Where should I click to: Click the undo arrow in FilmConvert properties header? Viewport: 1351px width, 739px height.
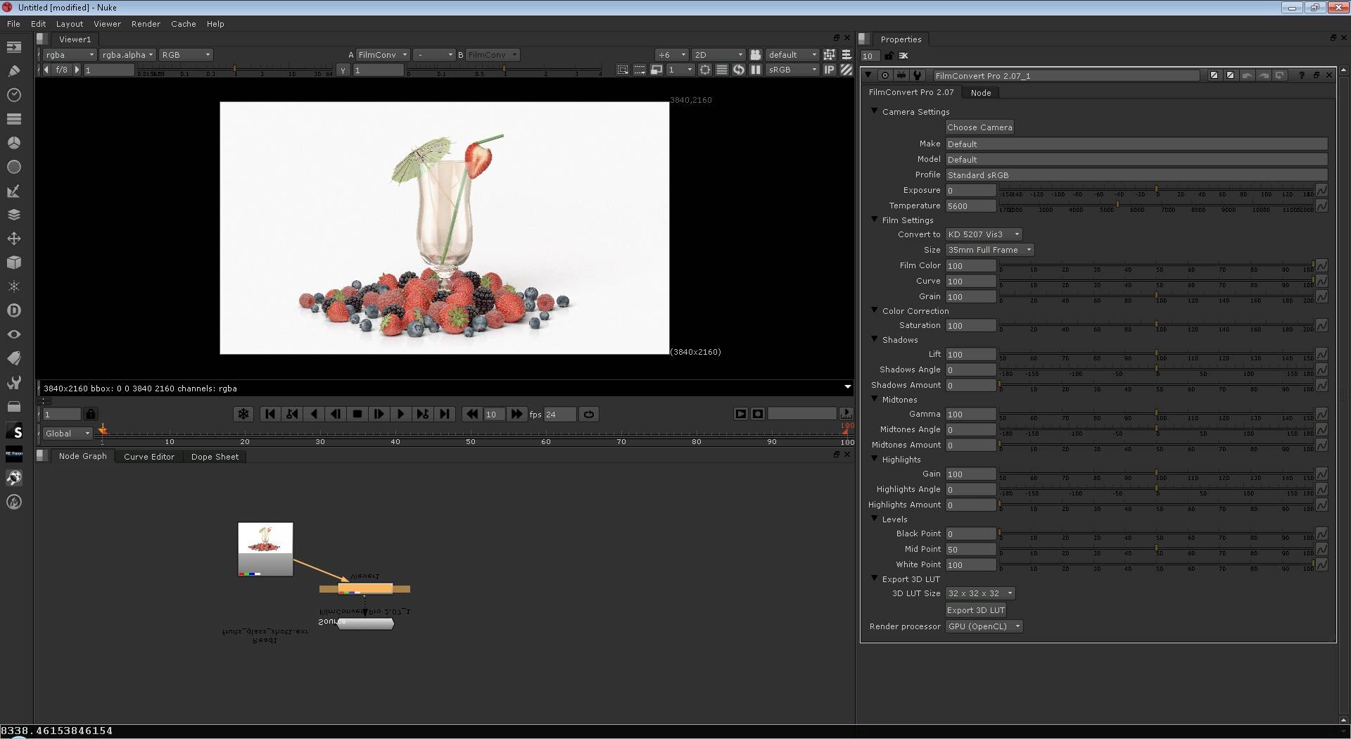pyautogui.click(x=1247, y=75)
